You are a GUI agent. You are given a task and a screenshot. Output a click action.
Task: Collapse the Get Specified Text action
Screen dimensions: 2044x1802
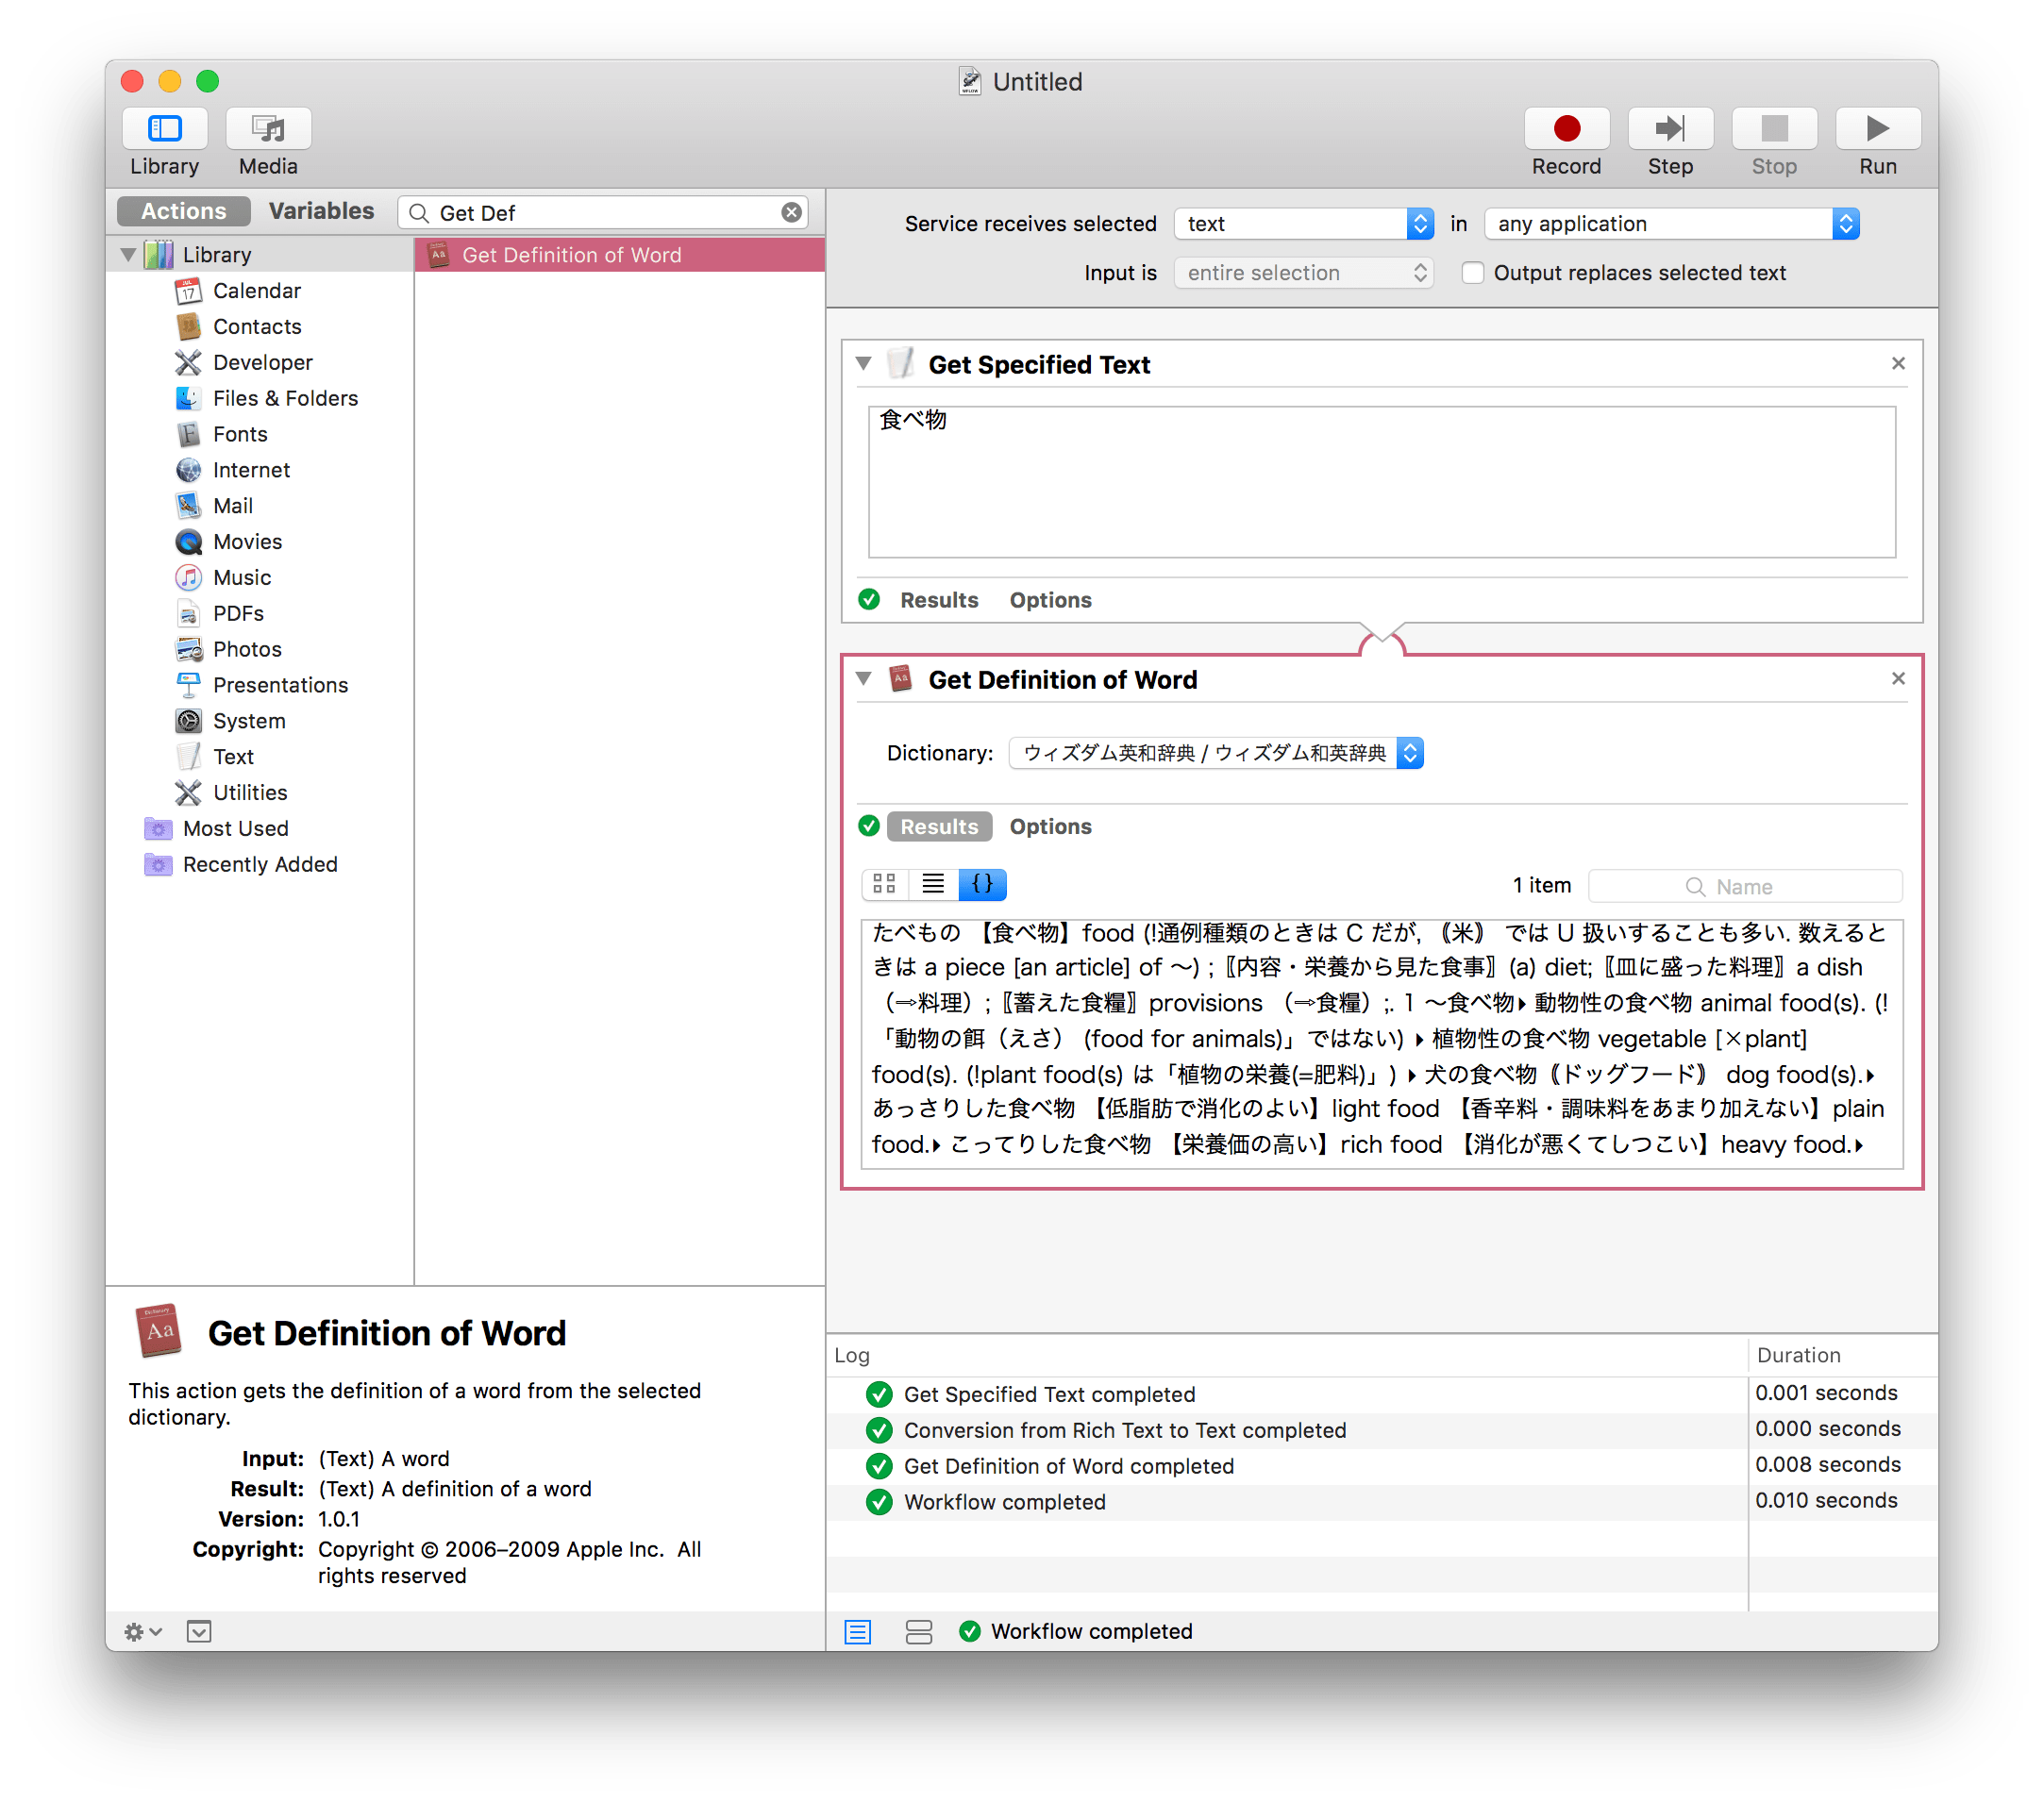(864, 364)
